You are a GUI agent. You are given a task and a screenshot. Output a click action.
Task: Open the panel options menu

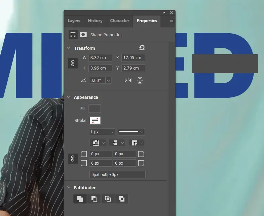[x=172, y=21]
